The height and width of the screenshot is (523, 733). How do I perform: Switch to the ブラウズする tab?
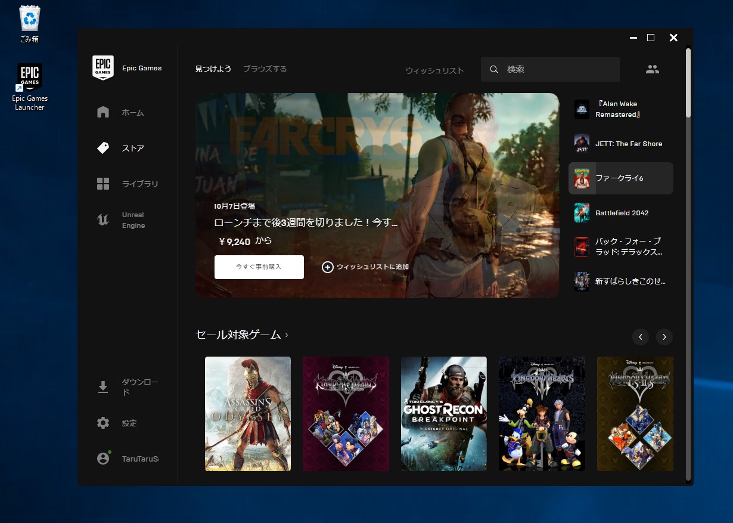click(265, 69)
